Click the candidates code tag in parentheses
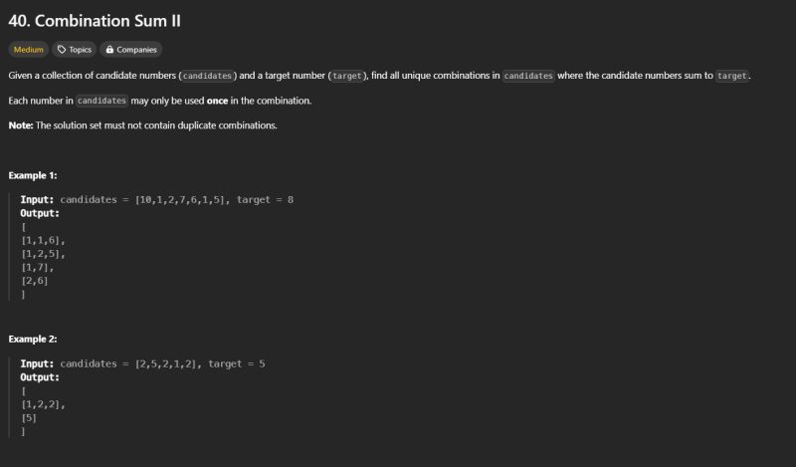This screenshot has height=467, width=796. click(207, 76)
